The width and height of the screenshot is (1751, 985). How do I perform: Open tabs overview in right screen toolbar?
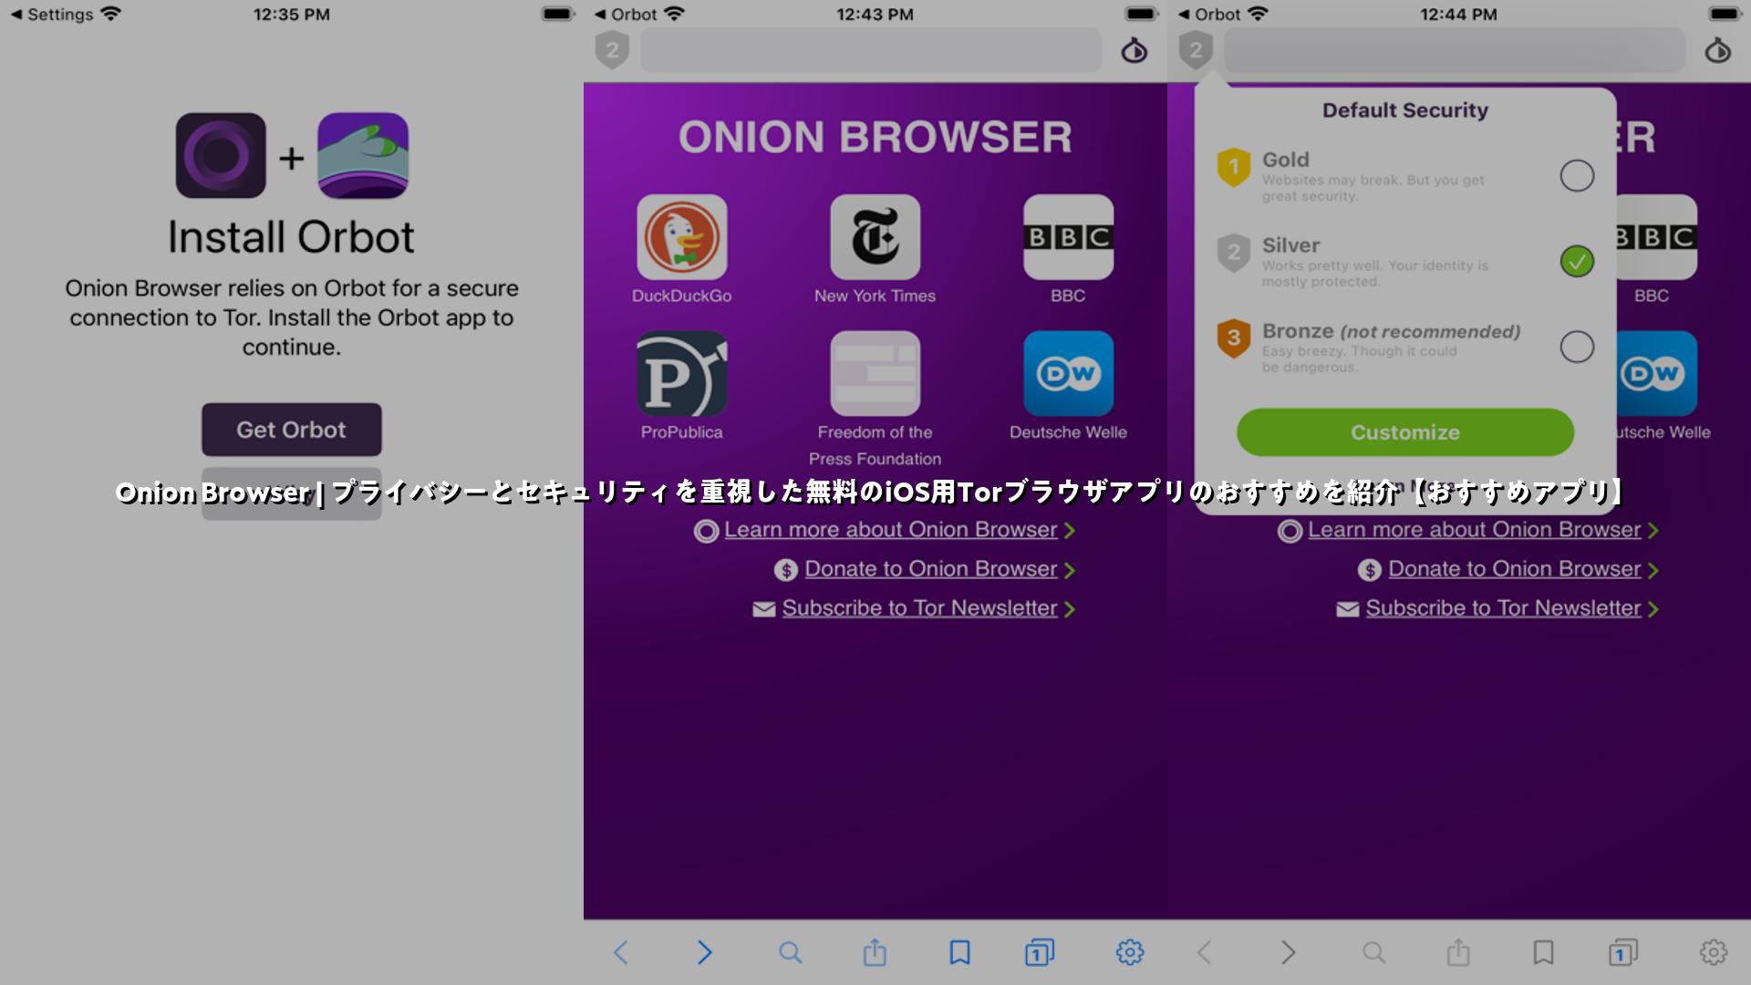[x=1623, y=952]
